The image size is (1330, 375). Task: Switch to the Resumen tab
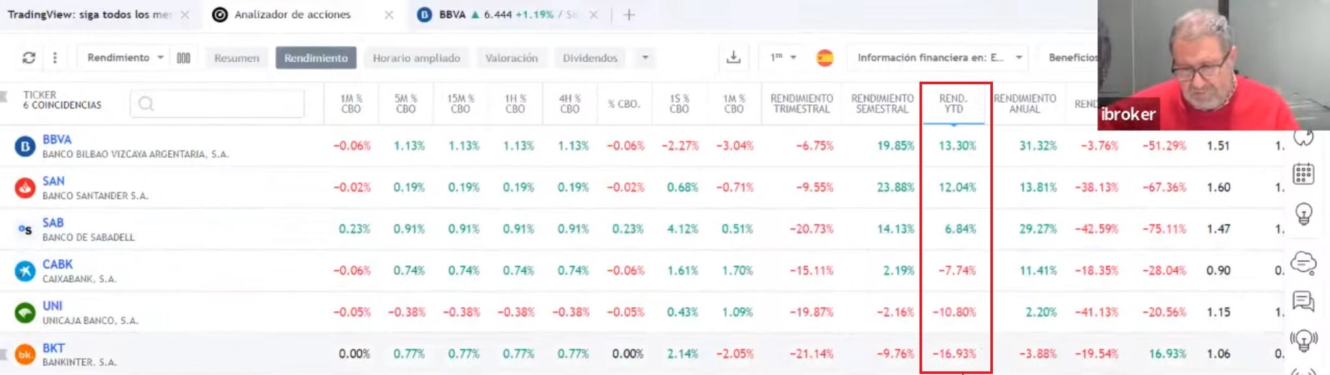[x=237, y=58]
